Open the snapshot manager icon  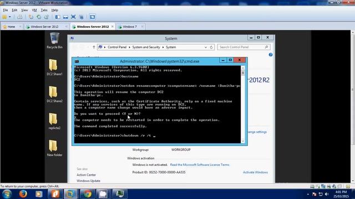(x=47, y=17)
